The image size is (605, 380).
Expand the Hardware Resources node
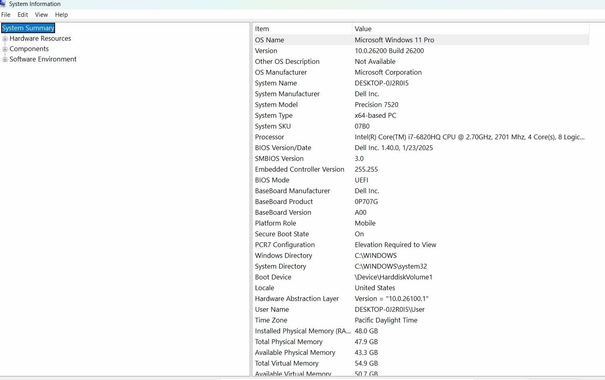(5, 39)
